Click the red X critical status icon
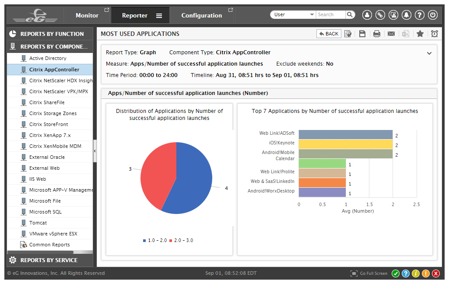Screen dimensions: 449x284 click(x=436, y=273)
